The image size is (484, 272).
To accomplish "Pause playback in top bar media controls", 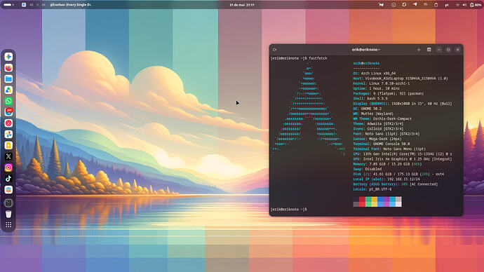I will point(38,5).
